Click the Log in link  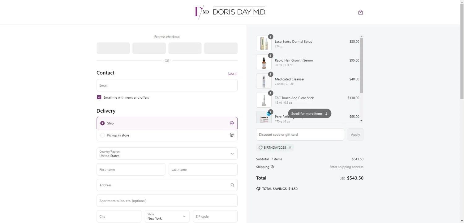click(x=233, y=73)
